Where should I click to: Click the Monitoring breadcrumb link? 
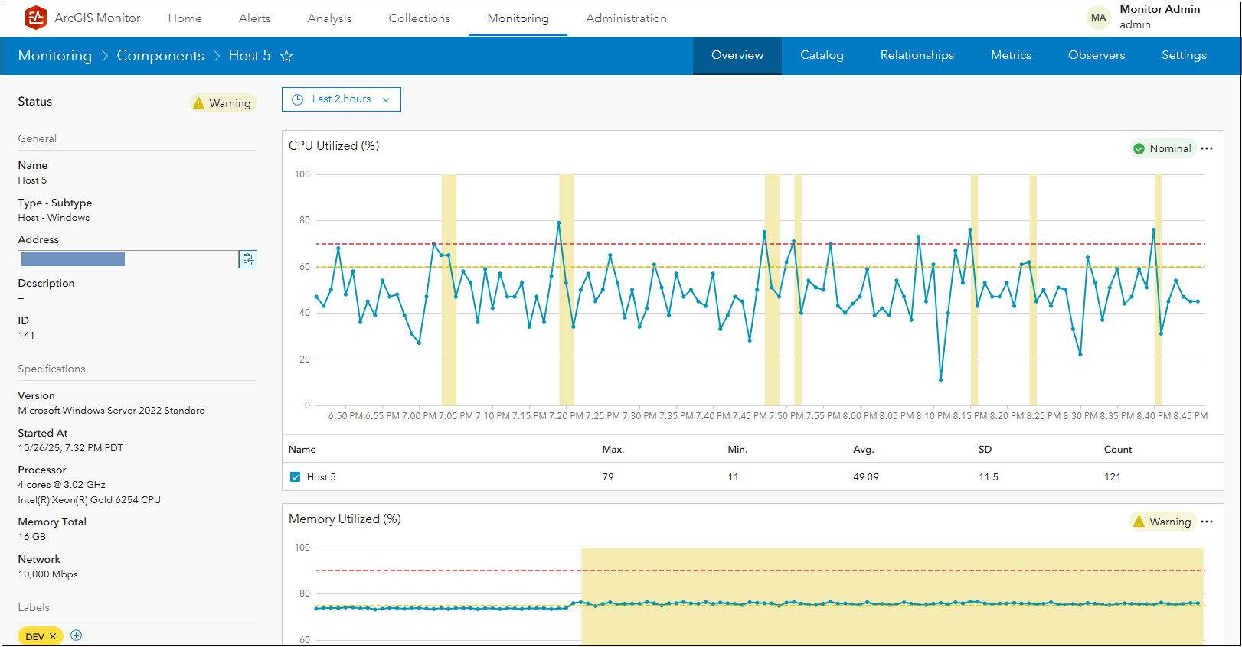[54, 56]
